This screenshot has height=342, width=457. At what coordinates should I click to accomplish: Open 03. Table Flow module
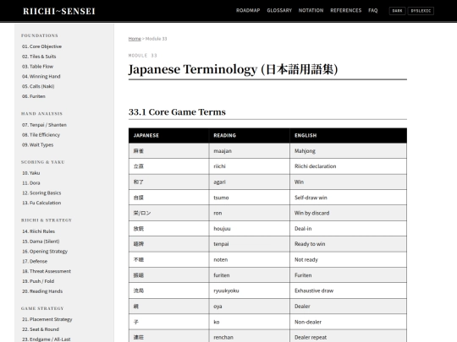click(x=37, y=67)
